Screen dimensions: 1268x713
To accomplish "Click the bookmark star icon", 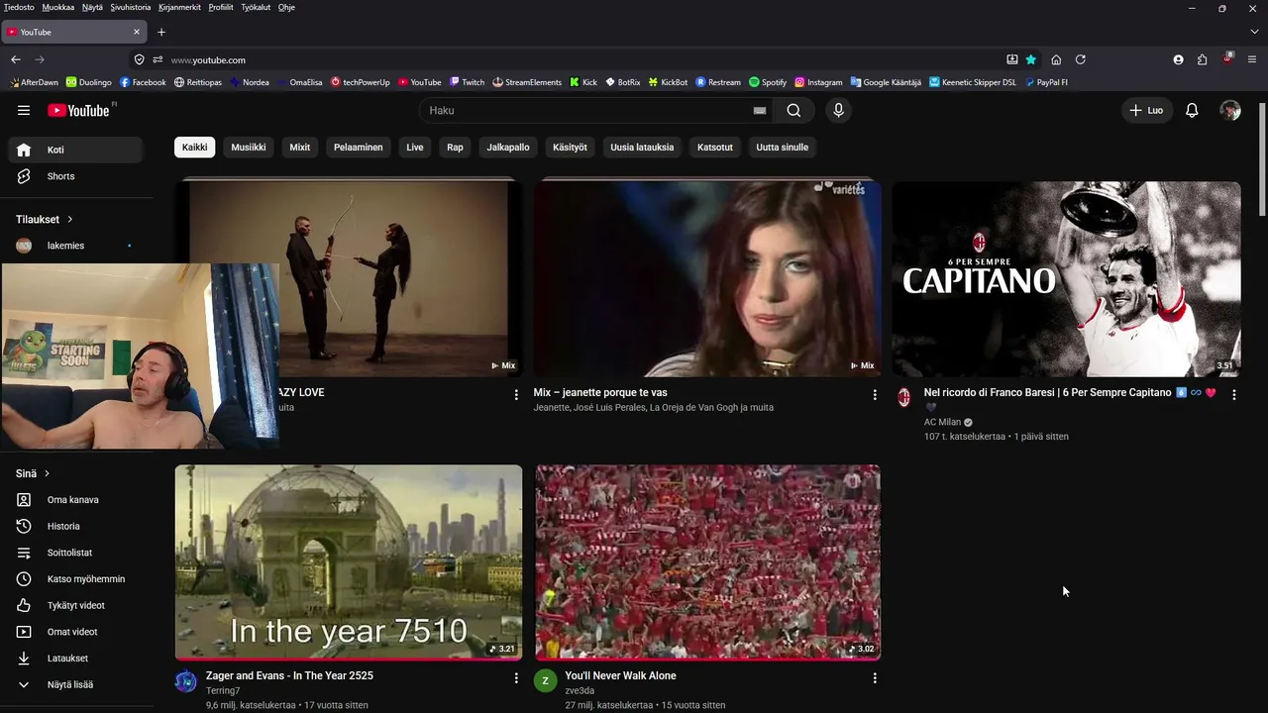I will coord(1031,59).
